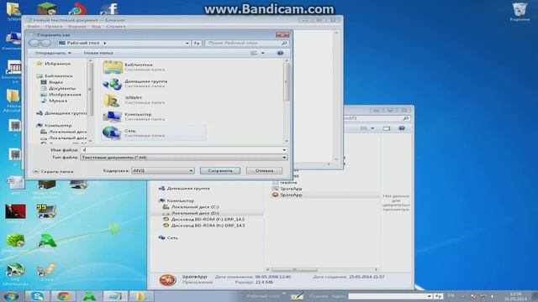This screenshot has height=302, width=538.
Task: Open Библиотеки in Save As navigation pane
Action: (58, 76)
